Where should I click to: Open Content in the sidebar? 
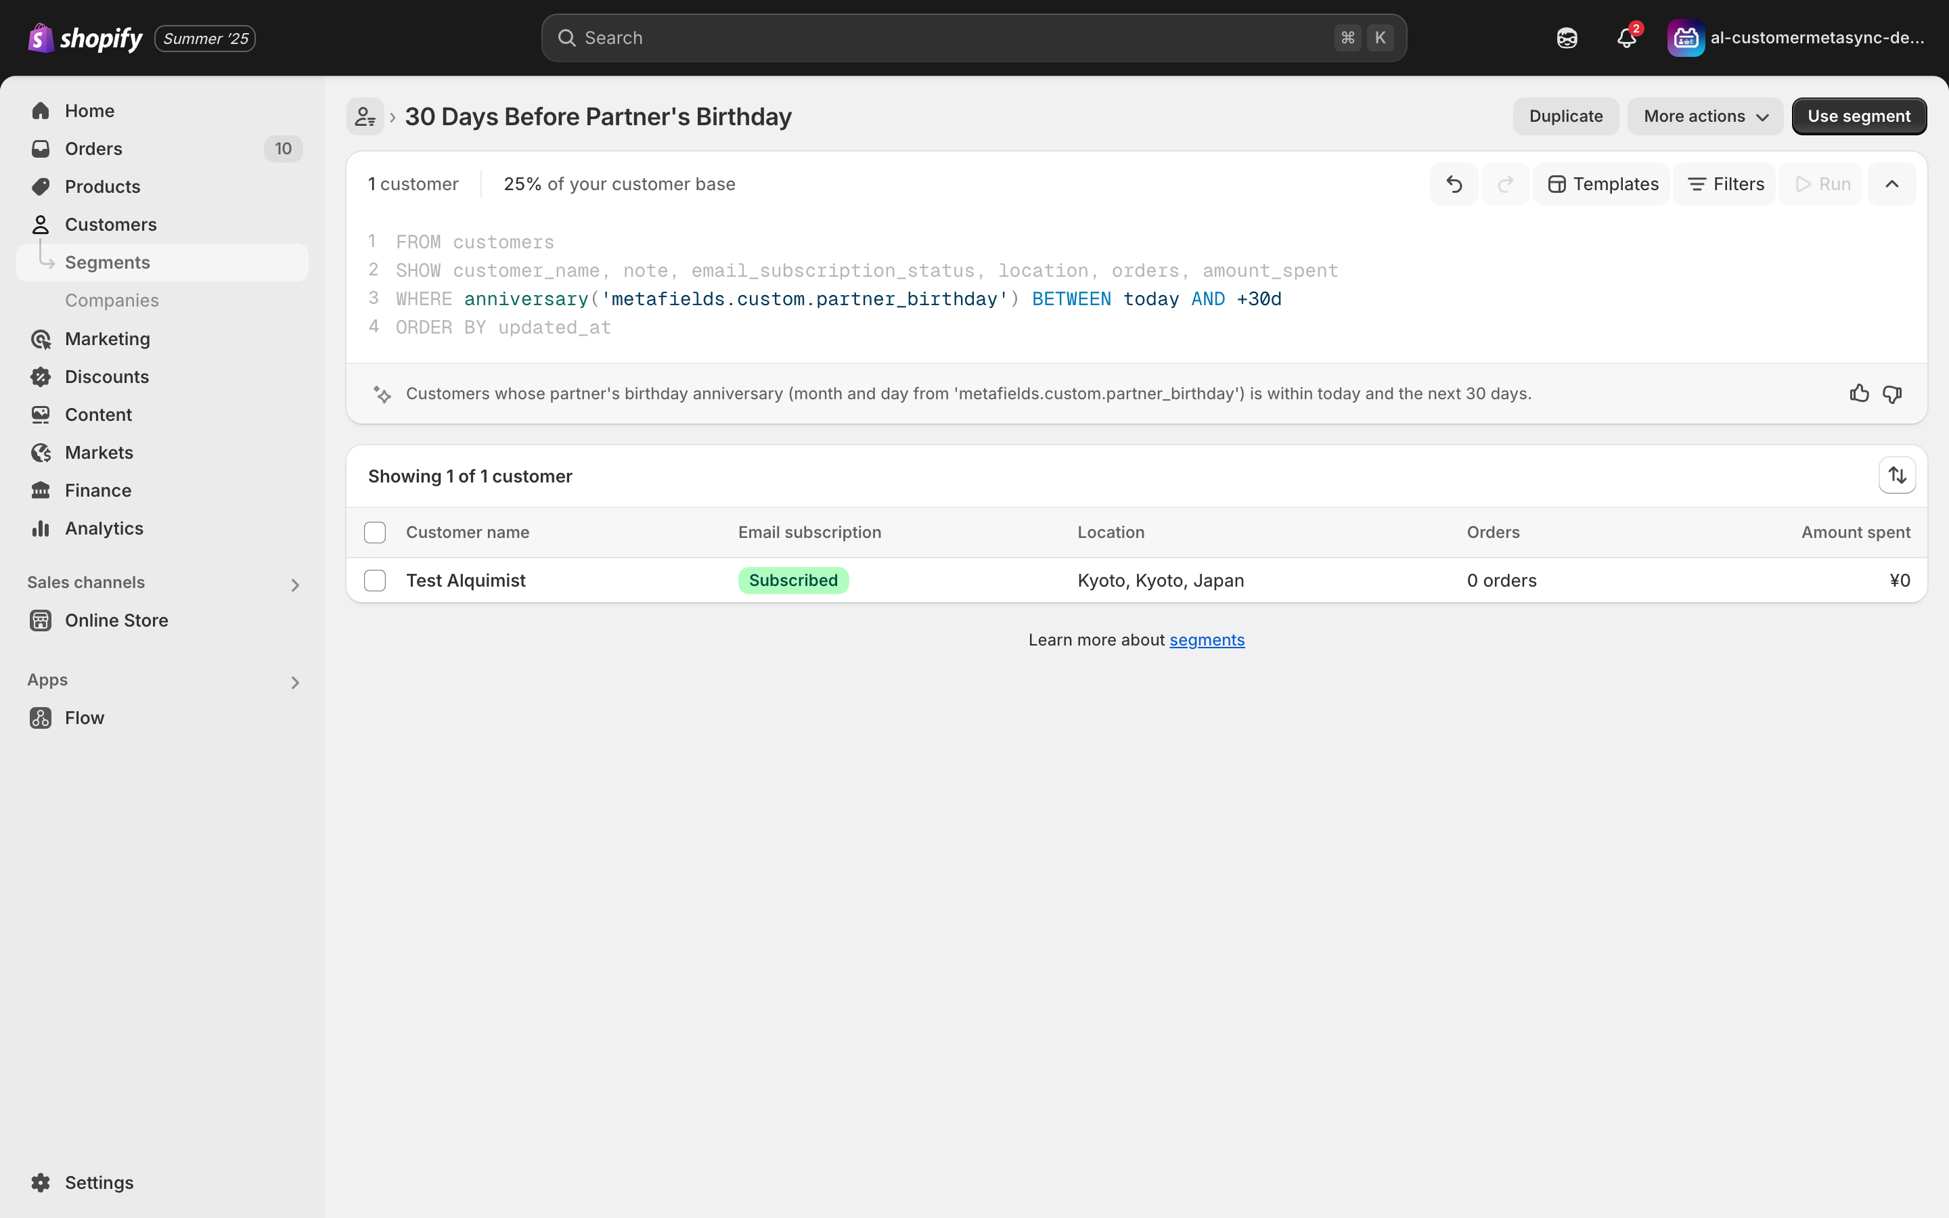point(162,414)
